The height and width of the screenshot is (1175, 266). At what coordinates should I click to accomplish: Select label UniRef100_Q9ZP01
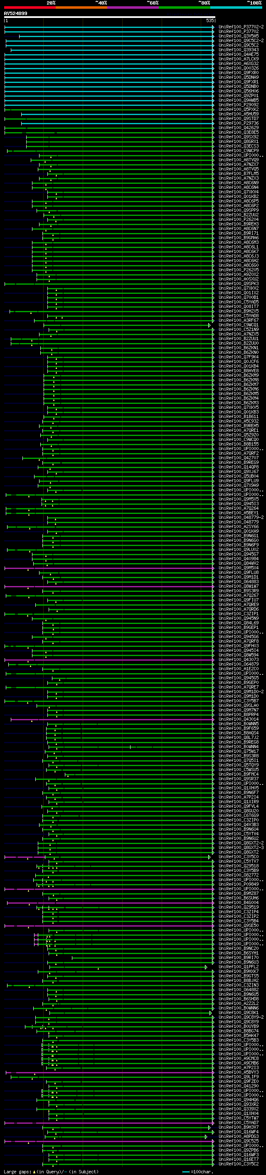[x=239, y=95]
